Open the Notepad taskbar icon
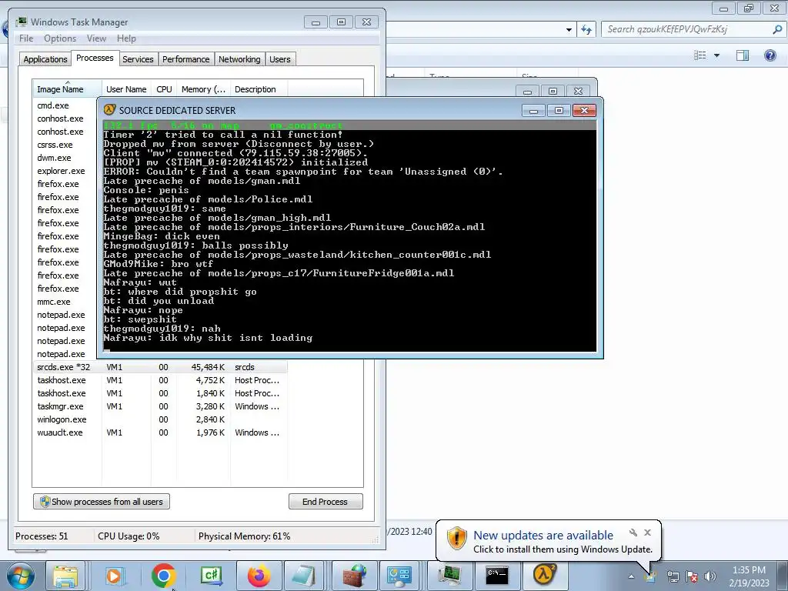 (x=304, y=576)
